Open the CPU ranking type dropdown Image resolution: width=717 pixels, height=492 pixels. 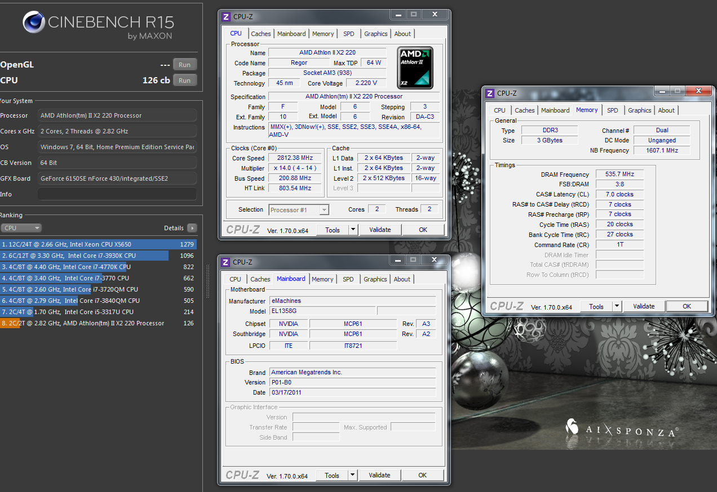click(21, 228)
